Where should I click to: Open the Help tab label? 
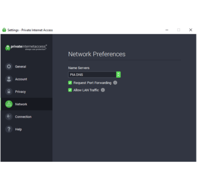18,129
